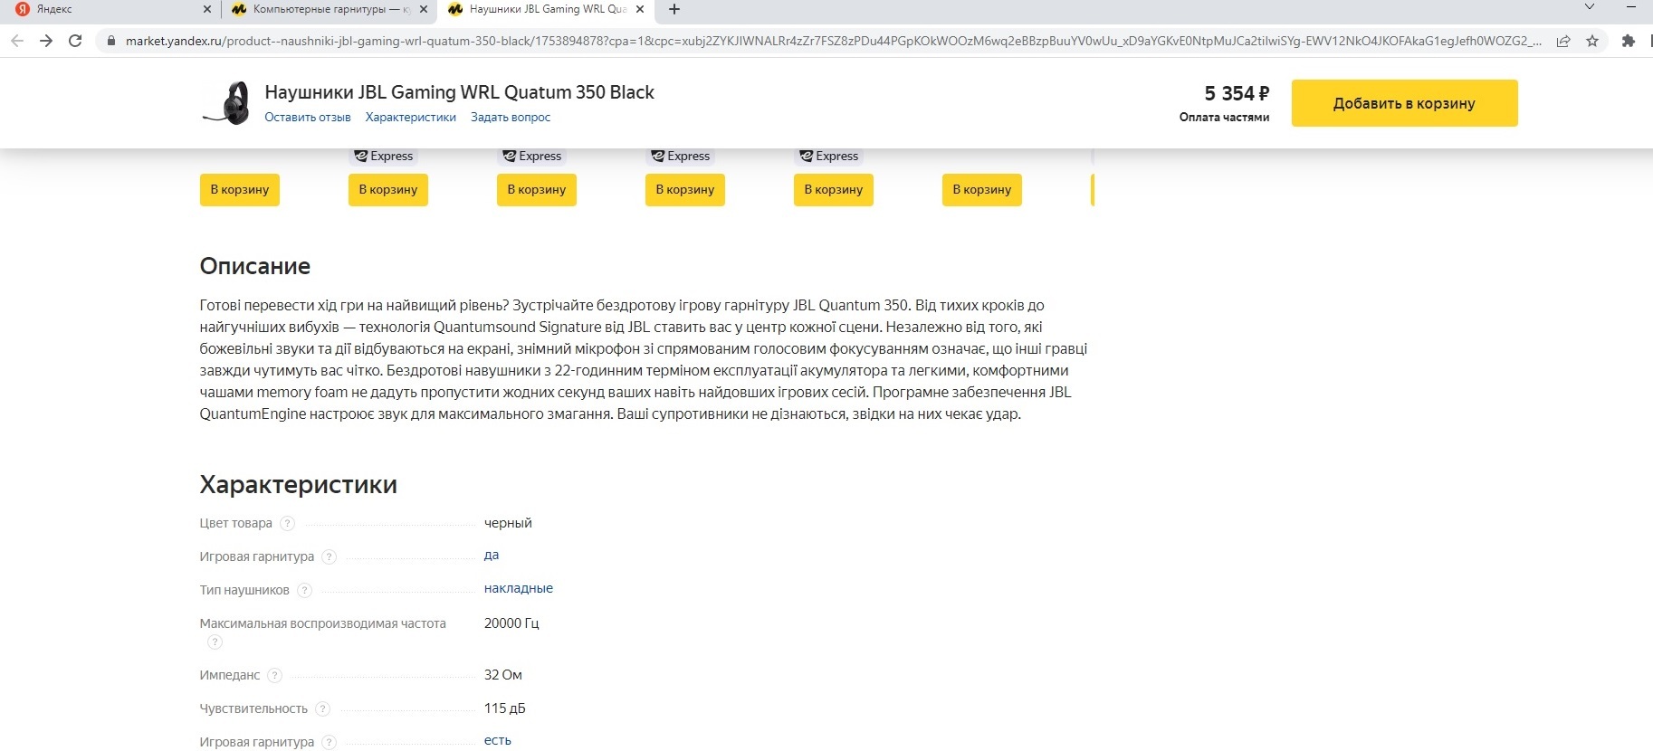Viewport: 1653px width, 751px height.
Task: Open tab search chevron in title bar
Action: (x=1589, y=7)
